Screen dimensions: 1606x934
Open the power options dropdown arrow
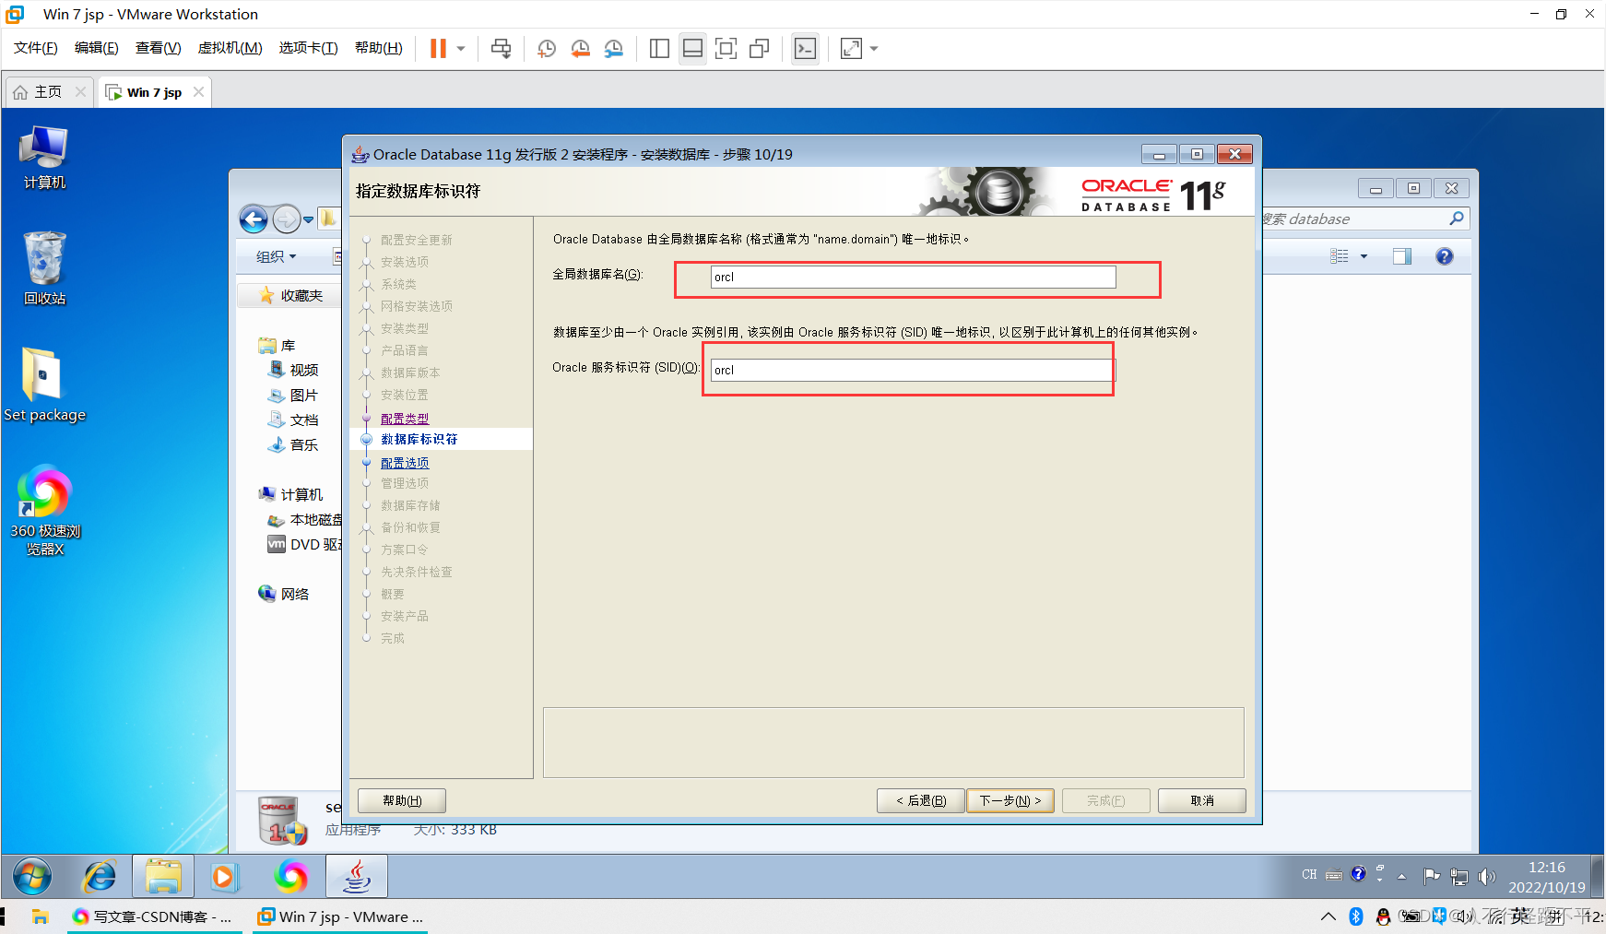(x=461, y=48)
